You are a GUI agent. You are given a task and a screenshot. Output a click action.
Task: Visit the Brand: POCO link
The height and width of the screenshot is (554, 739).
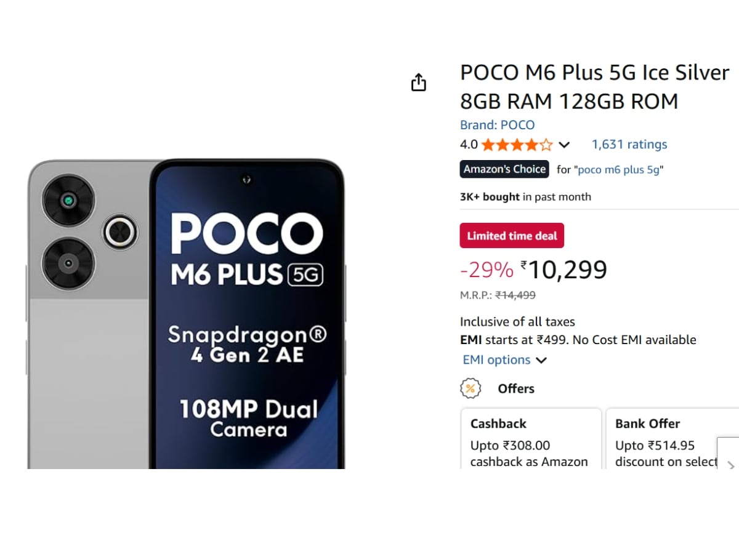tap(497, 125)
